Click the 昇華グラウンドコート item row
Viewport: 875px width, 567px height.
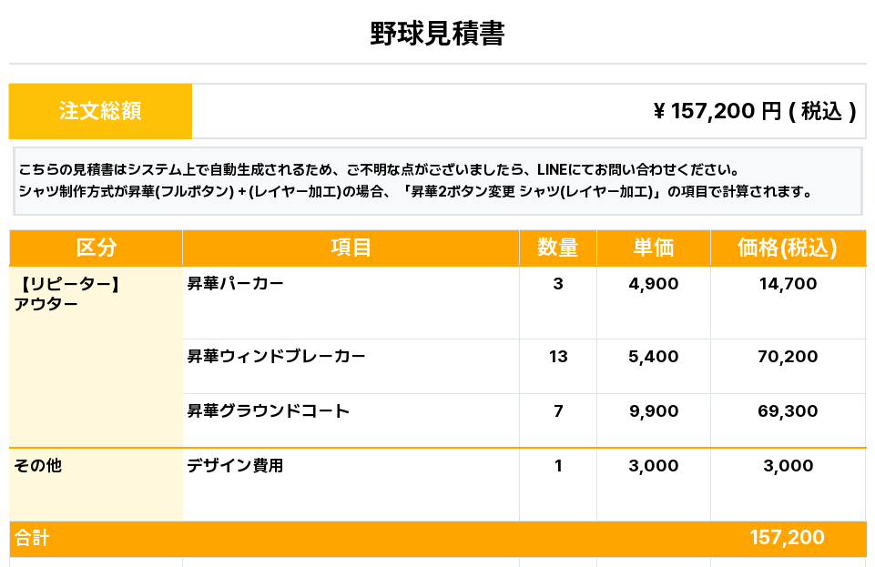pos(268,411)
